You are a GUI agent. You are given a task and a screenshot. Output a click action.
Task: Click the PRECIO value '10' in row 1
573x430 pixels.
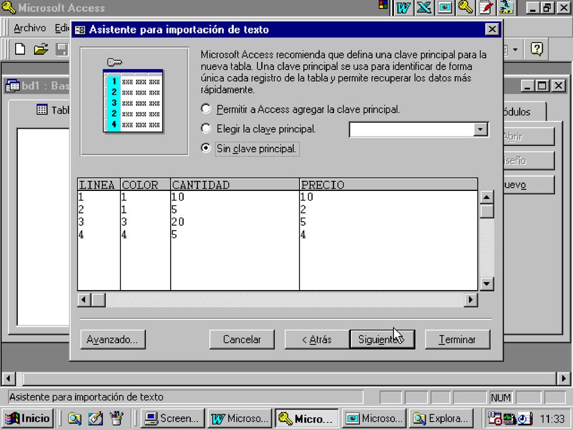pos(307,197)
